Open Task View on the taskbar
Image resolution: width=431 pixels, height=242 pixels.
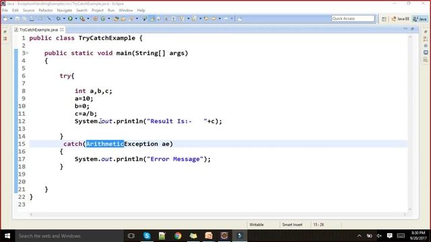coord(131,236)
